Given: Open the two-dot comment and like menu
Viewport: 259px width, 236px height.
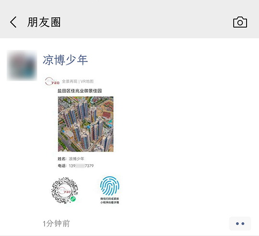Looking at the screenshot, I should 240,224.
